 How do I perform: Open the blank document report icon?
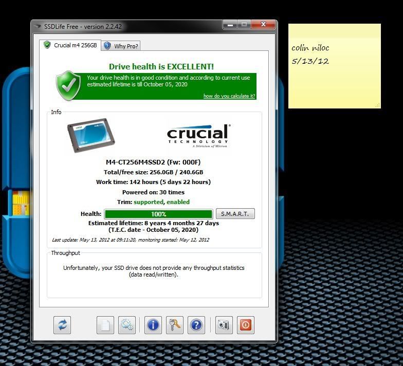pos(105,325)
